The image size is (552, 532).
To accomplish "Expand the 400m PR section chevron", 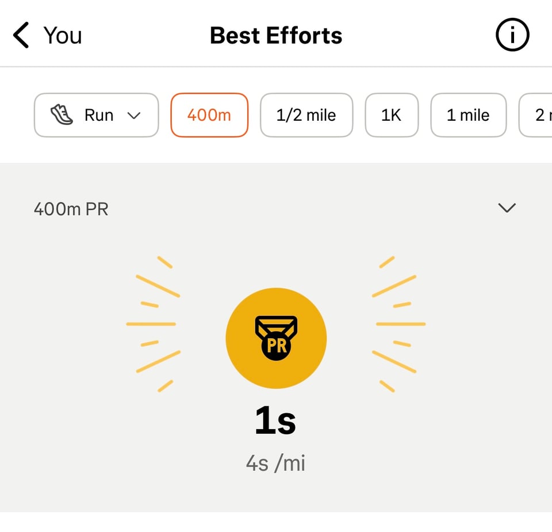I will tap(507, 208).
